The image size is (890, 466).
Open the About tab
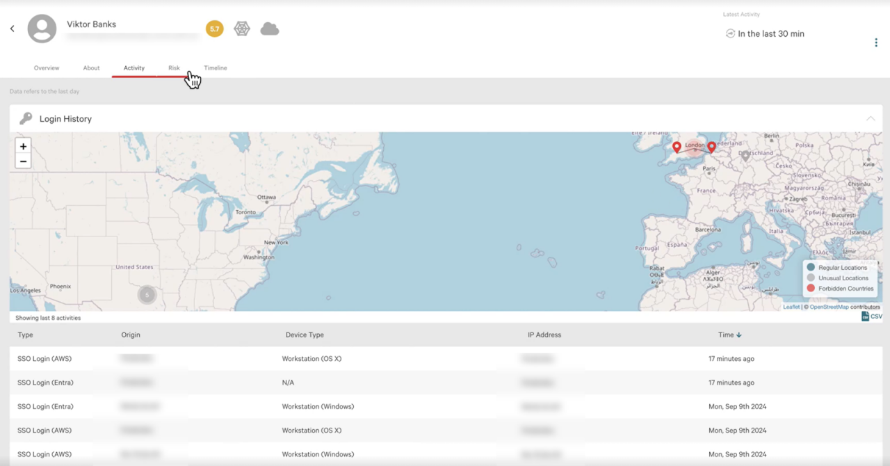click(x=91, y=68)
